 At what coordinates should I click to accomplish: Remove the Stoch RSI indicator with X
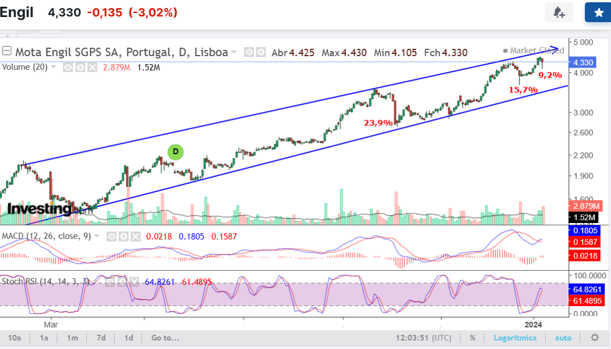coord(134,281)
